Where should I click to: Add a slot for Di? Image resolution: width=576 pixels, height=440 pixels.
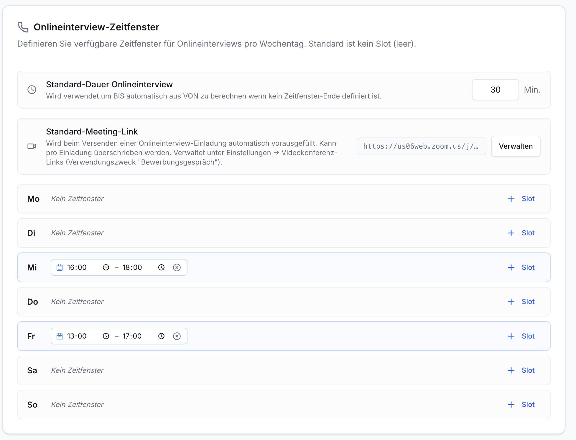point(521,233)
